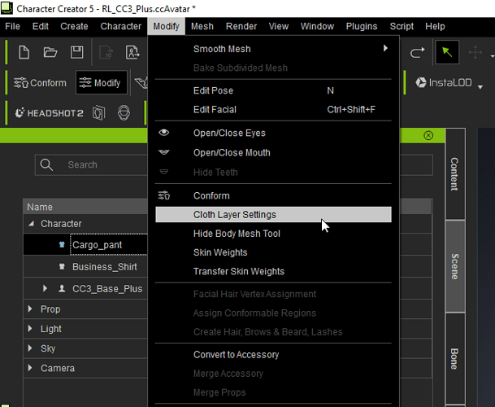This screenshot has width=495, height=407.
Task: Open the Create menu
Action: pyautogui.click(x=74, y=26)
